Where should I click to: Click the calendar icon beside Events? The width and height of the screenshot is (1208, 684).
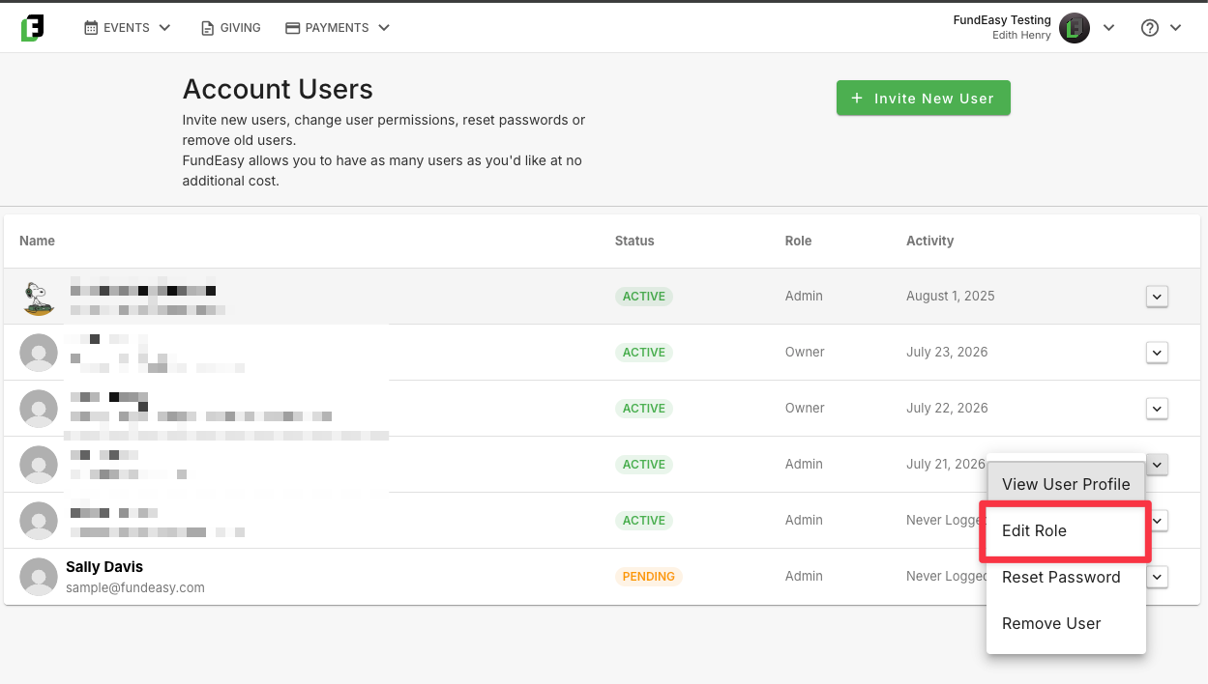[91, 28]
